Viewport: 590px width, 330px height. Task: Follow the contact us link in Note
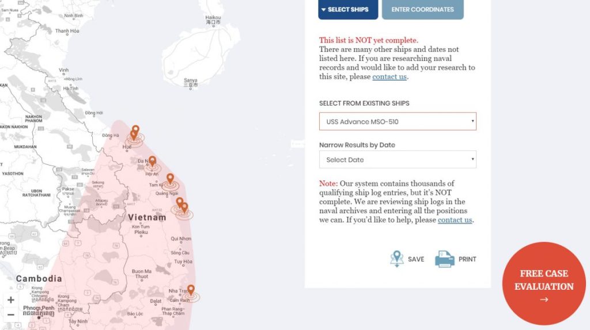click(x=455, y=220)
